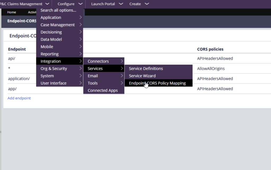Expand the Reporting submenu
The width and height of the screenshot is (271, 170).
pos(60,54)
